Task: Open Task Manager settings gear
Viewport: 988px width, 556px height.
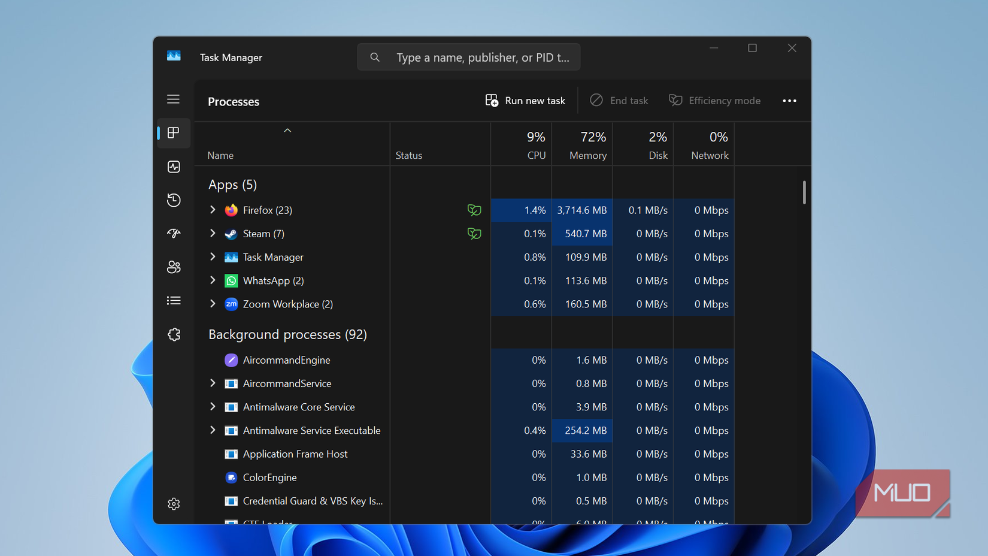Action: point(174,504)
